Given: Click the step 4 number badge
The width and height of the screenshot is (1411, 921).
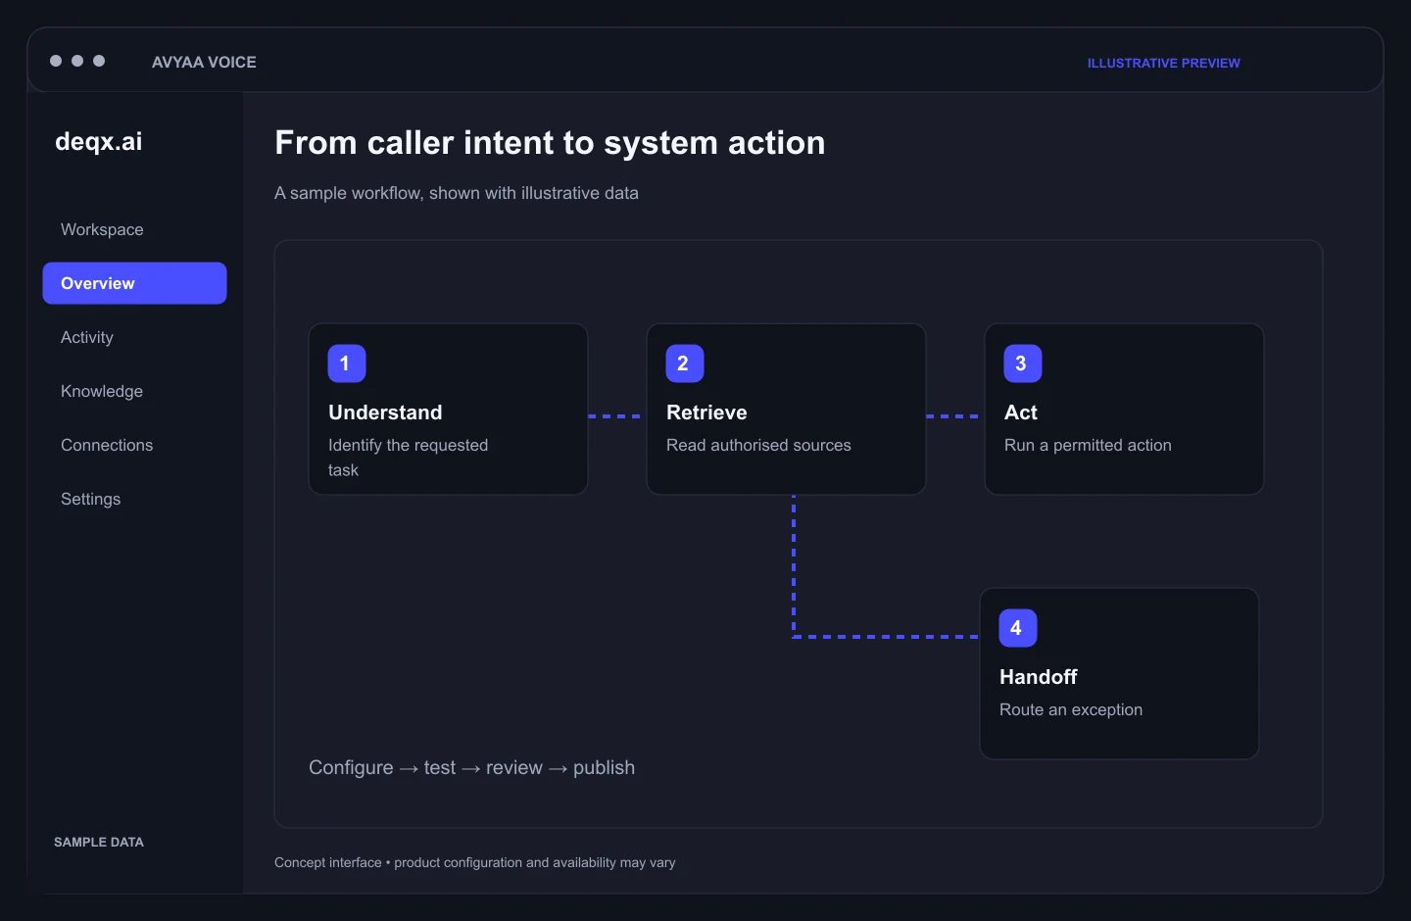Looking at the screenshot, I should [x=1017, y=628].
